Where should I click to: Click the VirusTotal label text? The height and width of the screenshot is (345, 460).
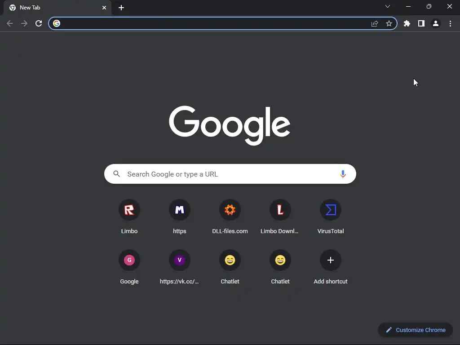[x=331, y=231]
